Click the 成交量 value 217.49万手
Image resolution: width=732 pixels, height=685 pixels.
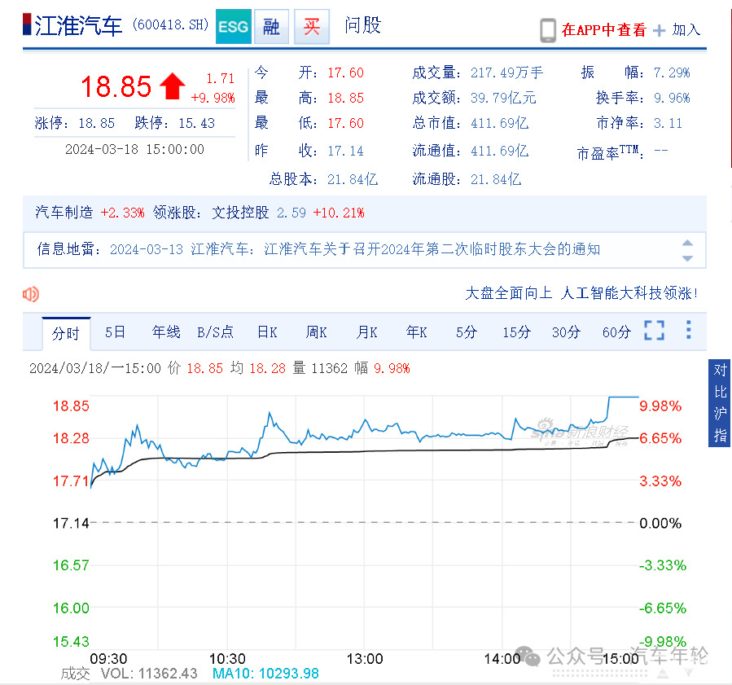click(507, 72)
